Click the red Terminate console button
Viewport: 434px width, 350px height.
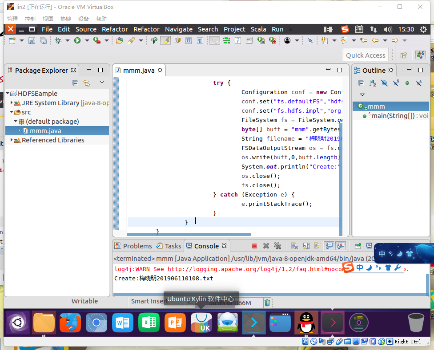[255, 246]
